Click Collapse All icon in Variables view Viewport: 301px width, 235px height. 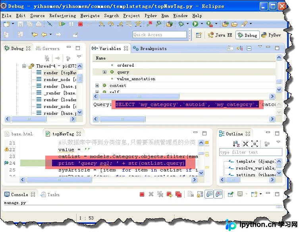coord(249,48)
